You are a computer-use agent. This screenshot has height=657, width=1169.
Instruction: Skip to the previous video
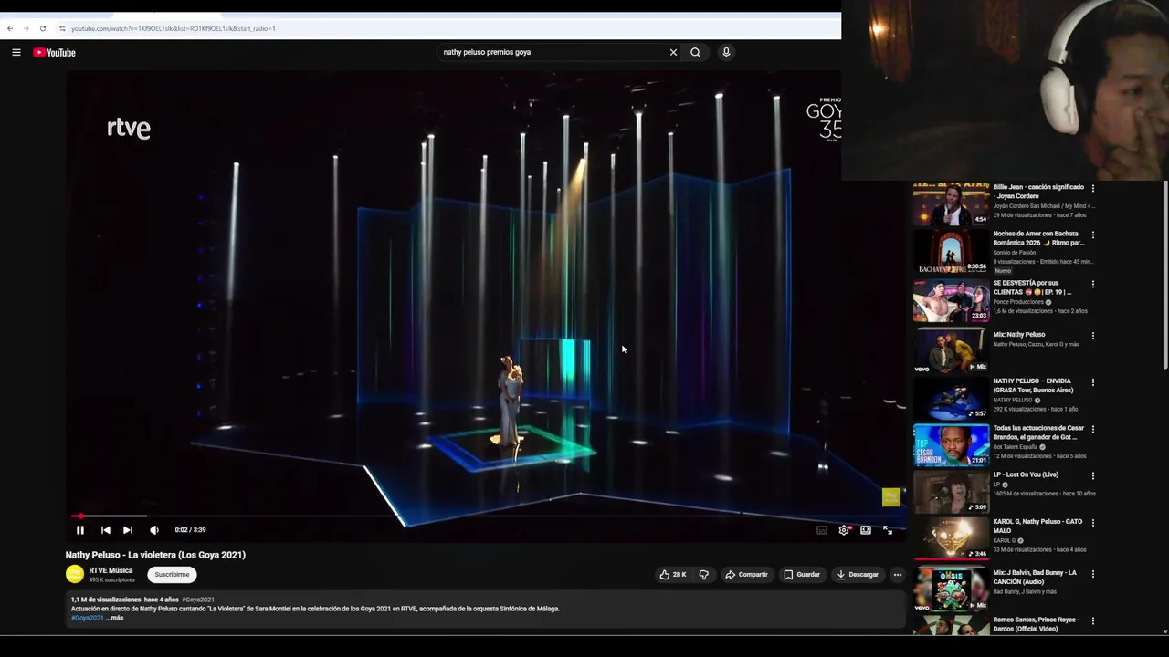(x=105, y=530)
